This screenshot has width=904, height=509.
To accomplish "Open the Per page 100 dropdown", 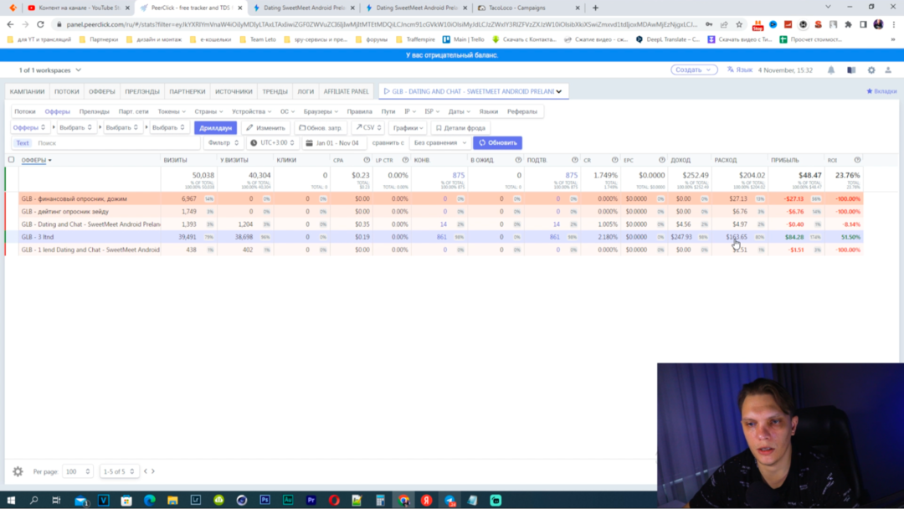I will pyautogui.click(x=76, y=472).
